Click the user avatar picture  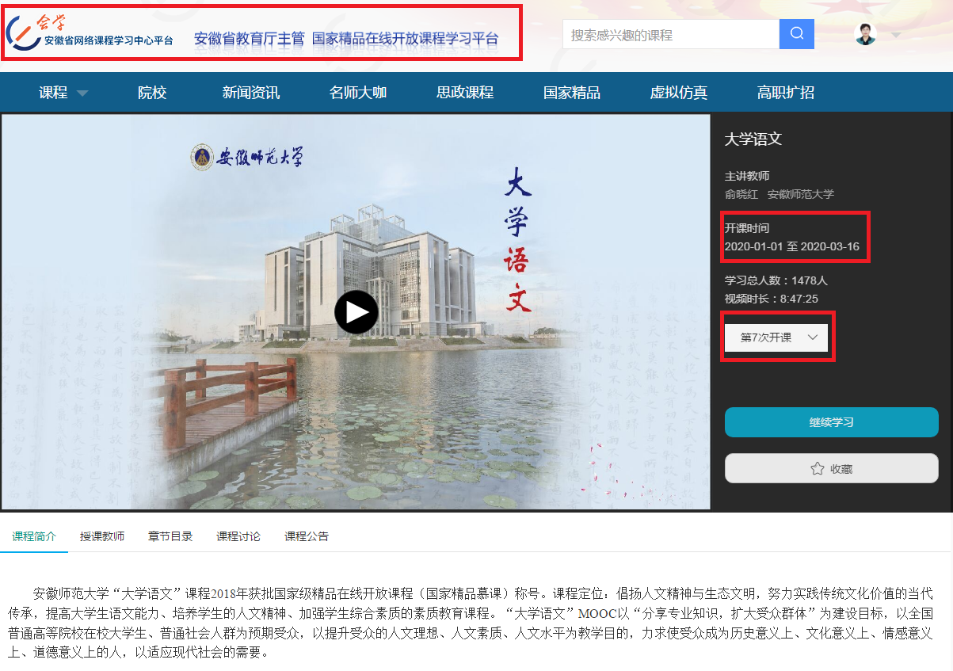tap(866, 34)
